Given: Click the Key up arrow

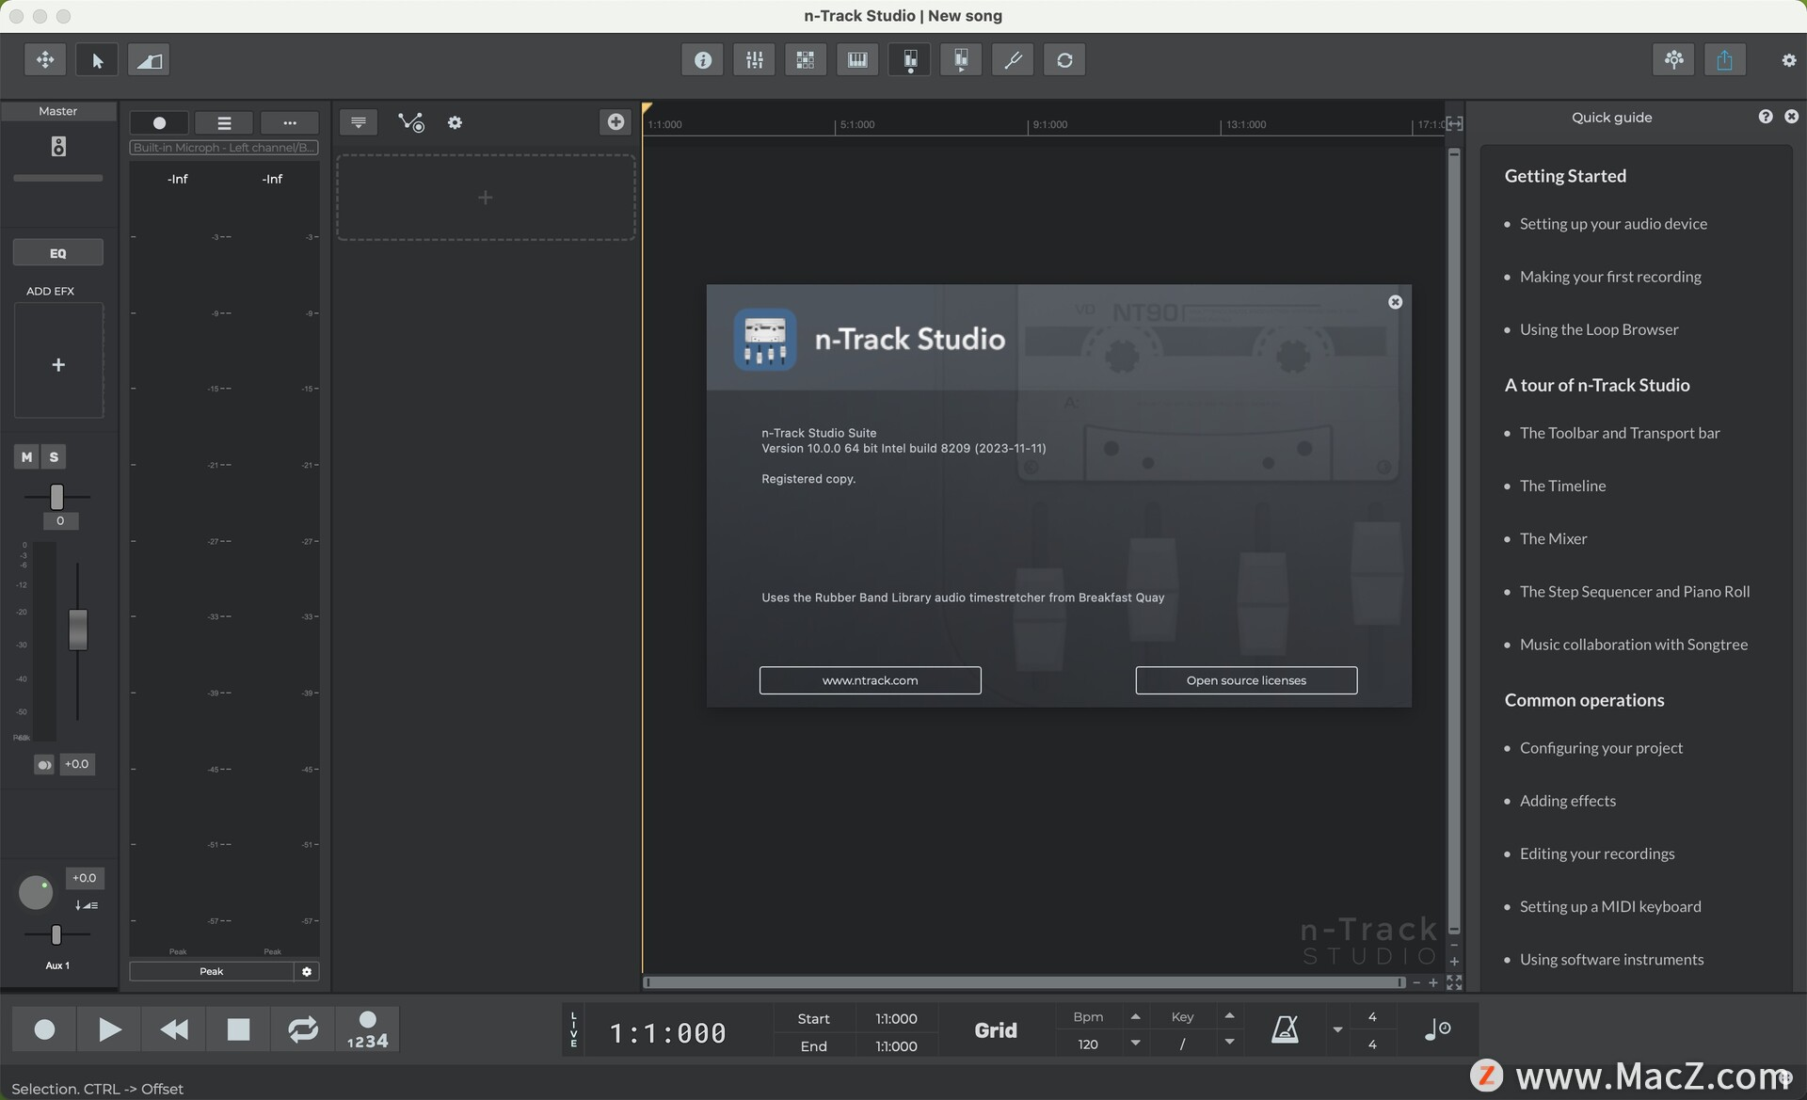Looking at the screenshot, I should (x=1229, y=1016).
